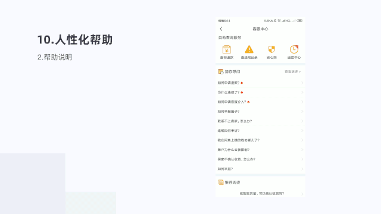The width and height of the screenshot is (381, 214).
Task: Open the 查违规记录 warning triangle icon
Action: pyautogui.click(x=249, y=49)
